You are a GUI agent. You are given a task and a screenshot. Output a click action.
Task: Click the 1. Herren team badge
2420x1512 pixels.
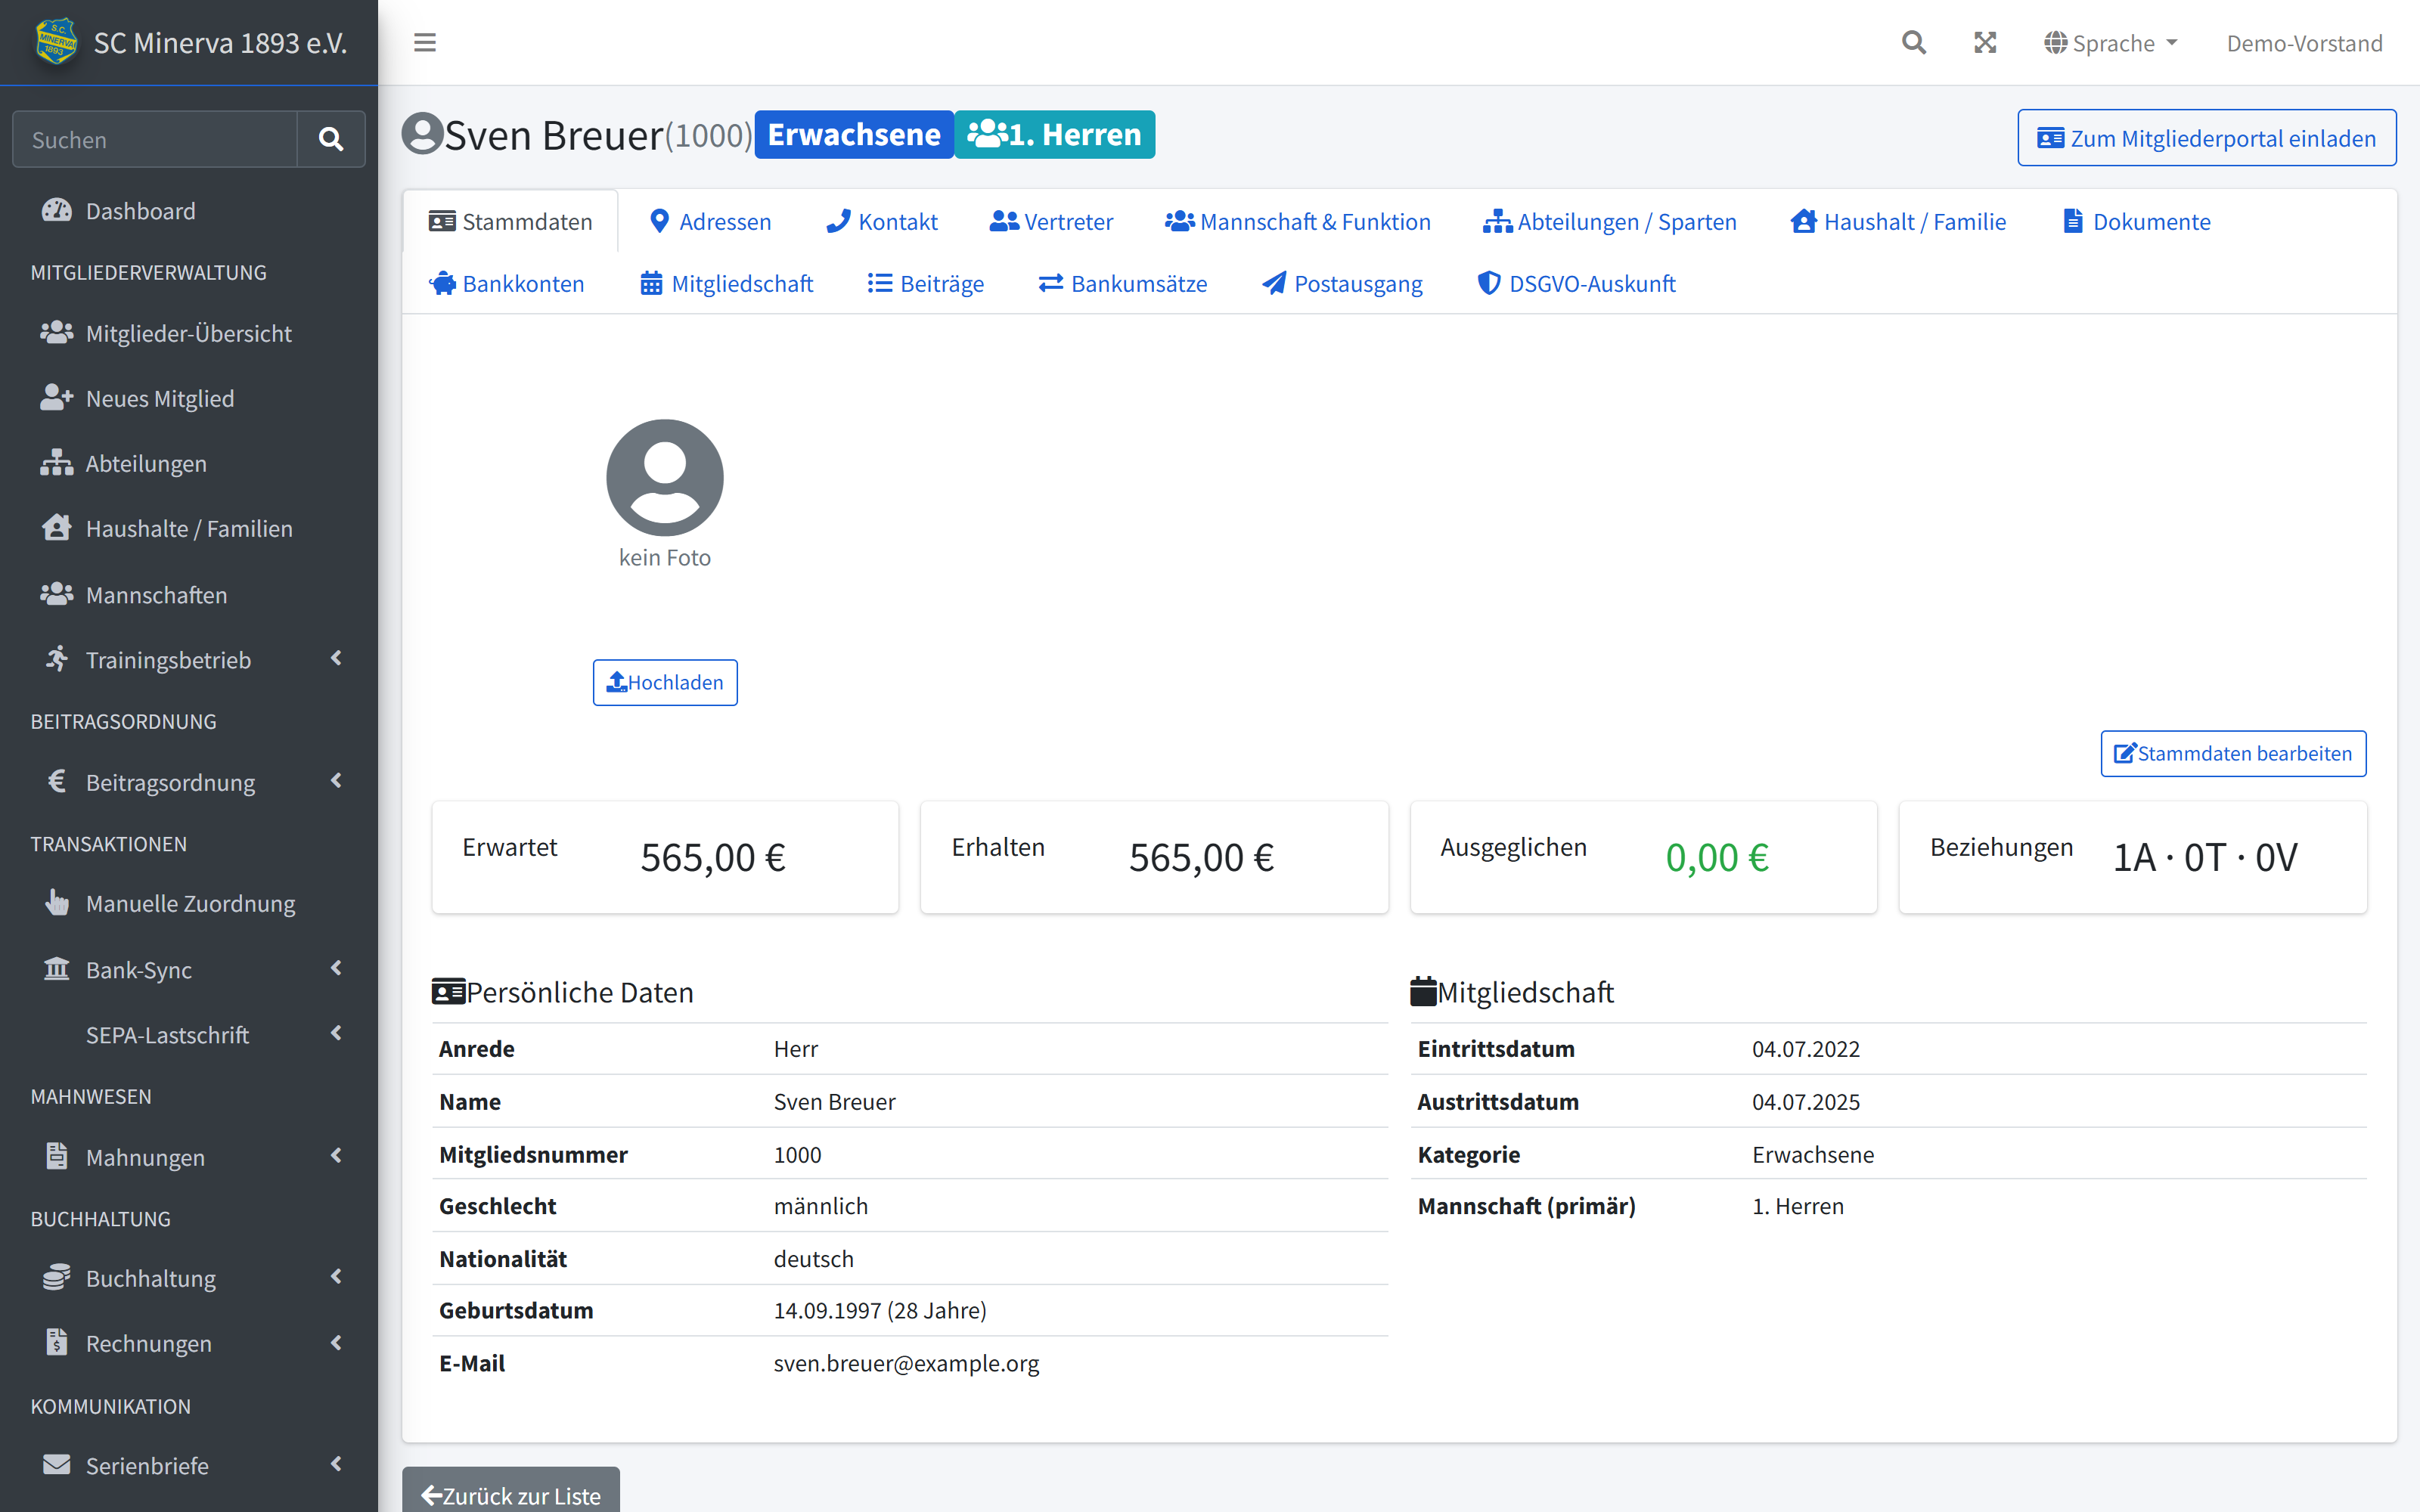[x=1054, y=134]
